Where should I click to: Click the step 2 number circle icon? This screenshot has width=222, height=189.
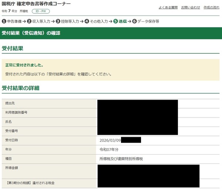29,21
